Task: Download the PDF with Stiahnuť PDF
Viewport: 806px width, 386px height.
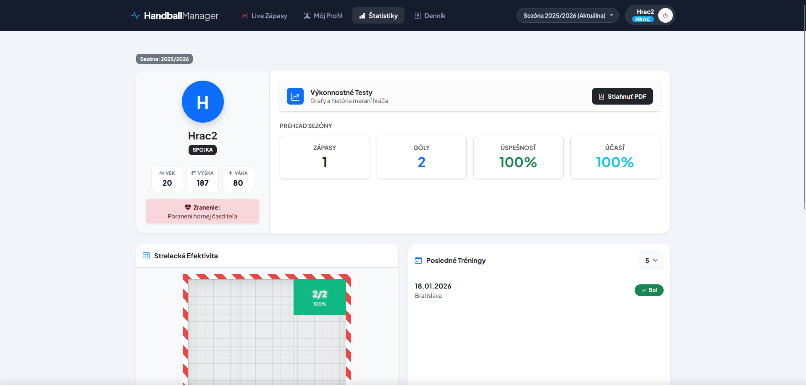Action: pyautogui.click(x=622, y=96)
